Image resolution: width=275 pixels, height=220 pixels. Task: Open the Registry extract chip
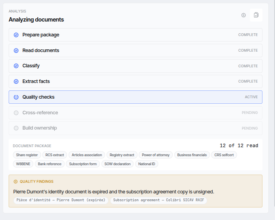[122, 155]
